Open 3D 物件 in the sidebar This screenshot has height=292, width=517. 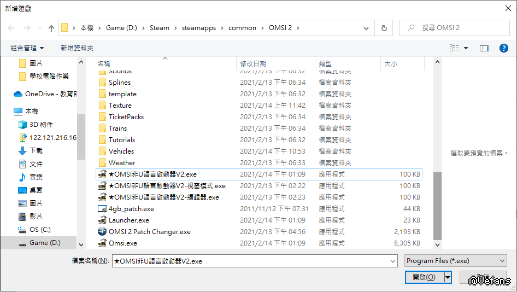pos(41,124)
